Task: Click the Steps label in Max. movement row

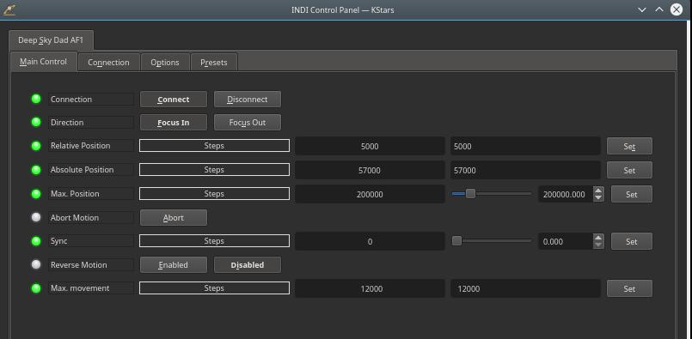Action: tap(214, 288)
